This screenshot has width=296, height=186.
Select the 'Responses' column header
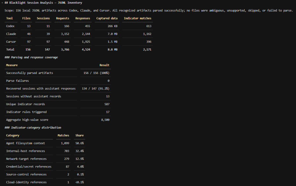click(x=83, y=18)
